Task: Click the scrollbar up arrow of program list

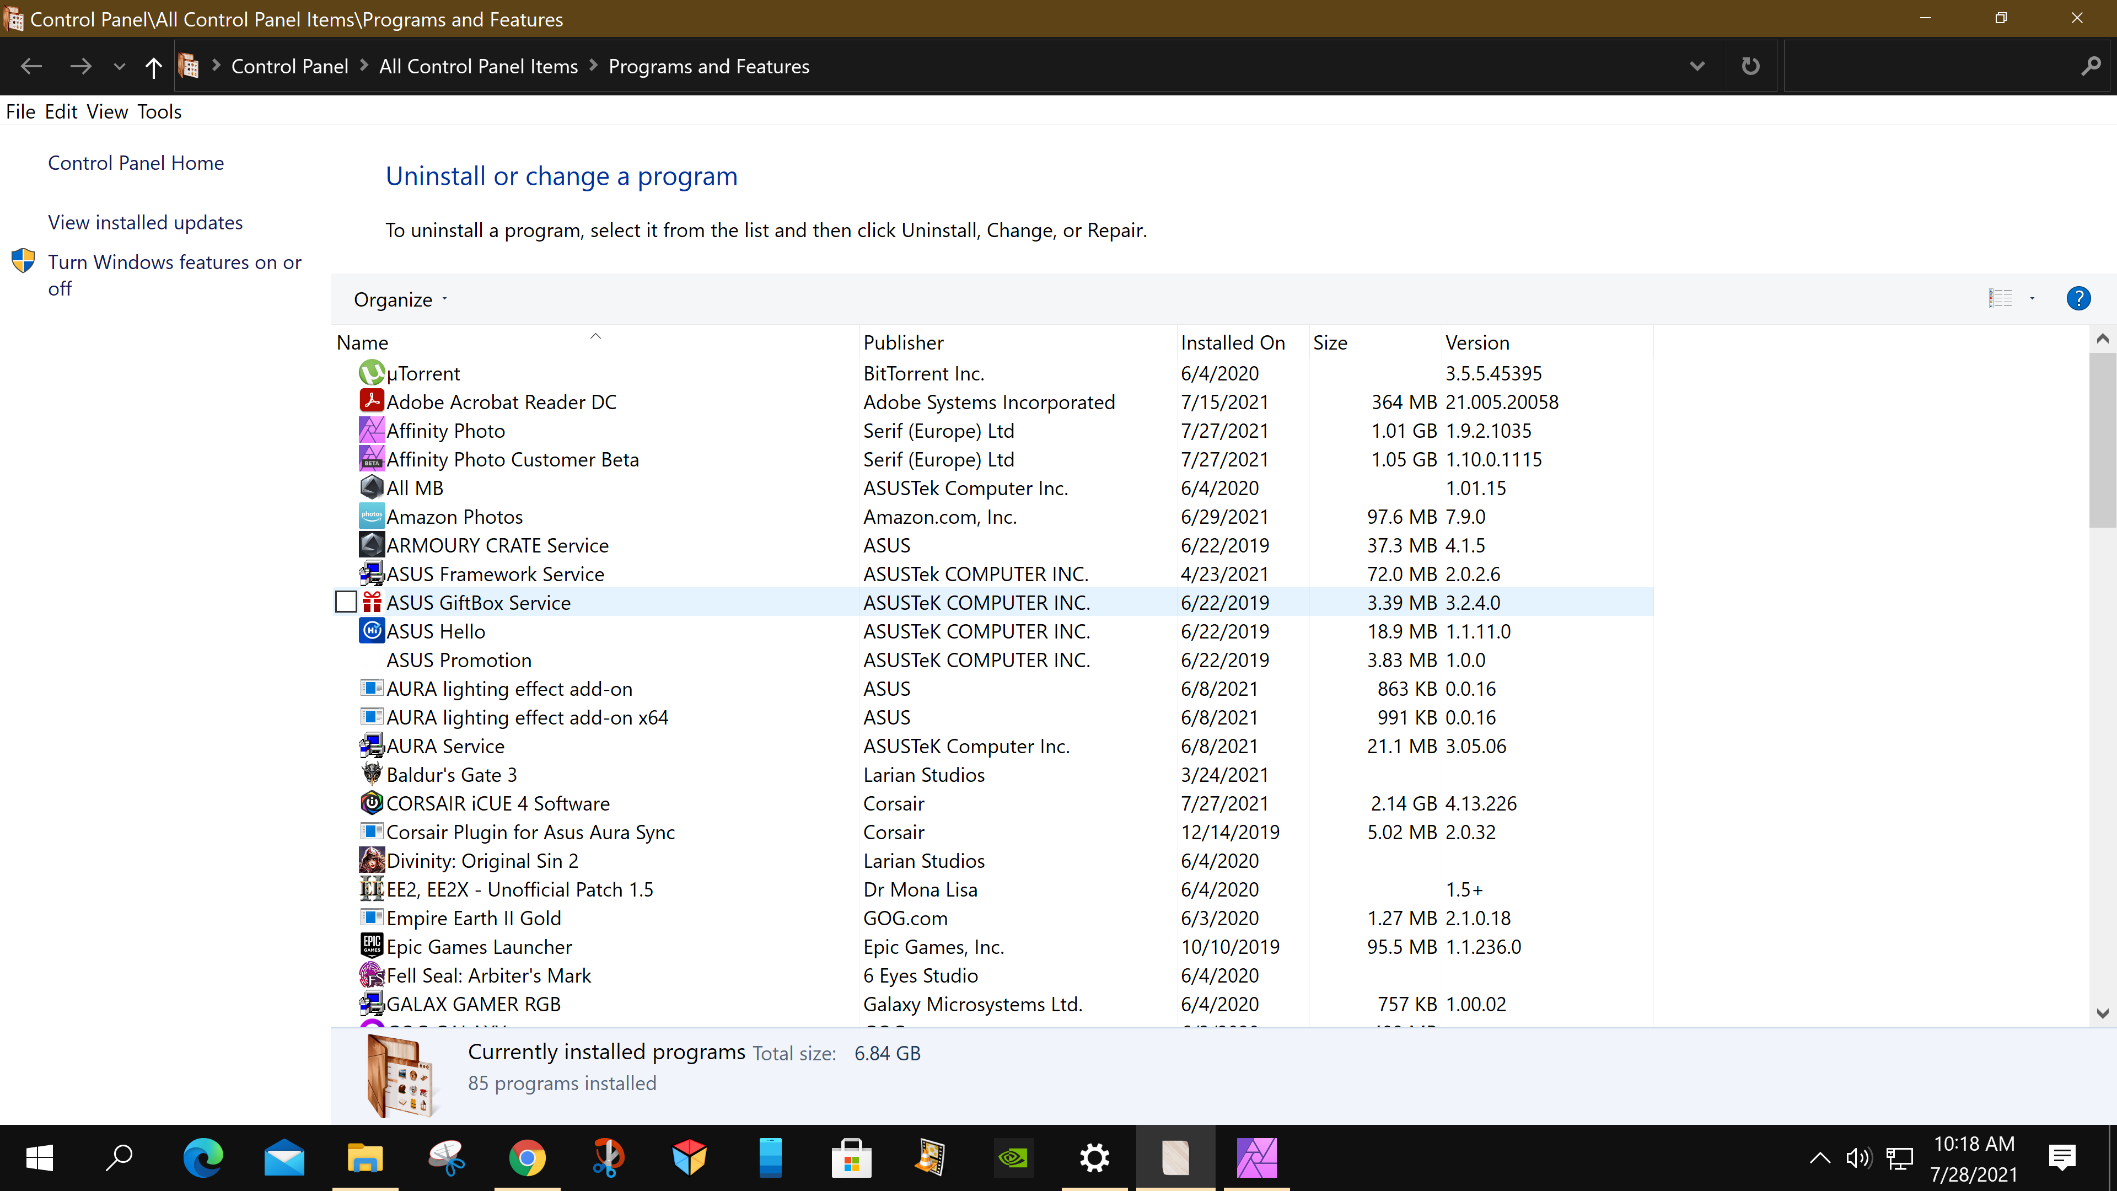Action: pos(2102,338)
